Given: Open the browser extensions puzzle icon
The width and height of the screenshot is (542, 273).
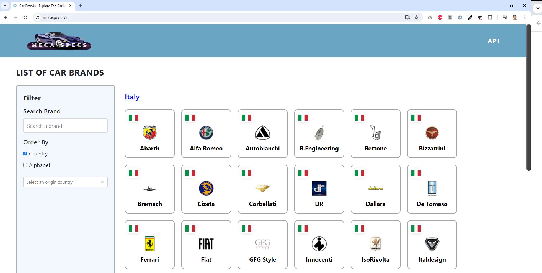Looking at the screenshot, I should pos(490,17).
